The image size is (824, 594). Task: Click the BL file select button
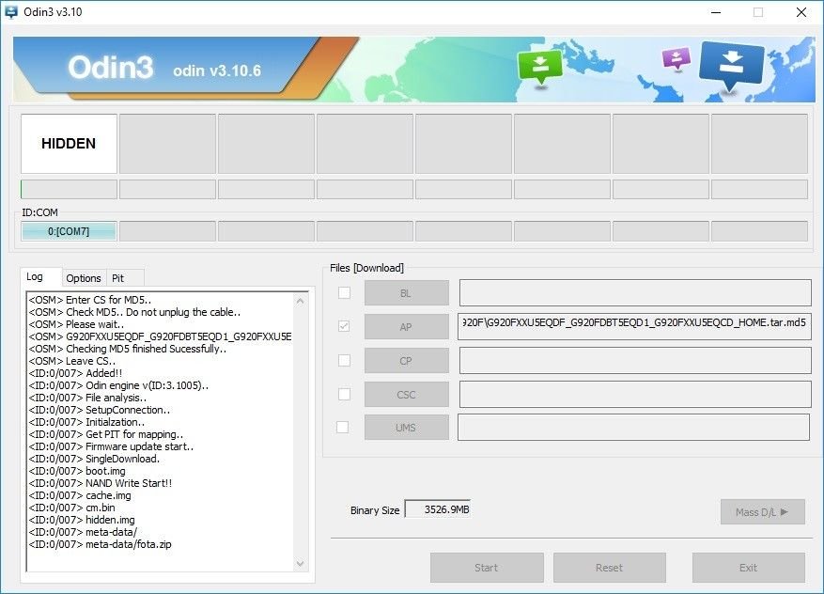(x=407, y=293)
